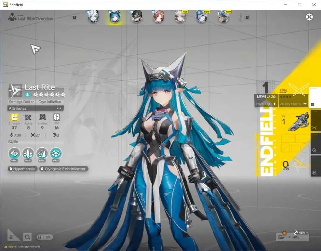
Task: Open the hamburger list icon on right
Action: point(312,105)
